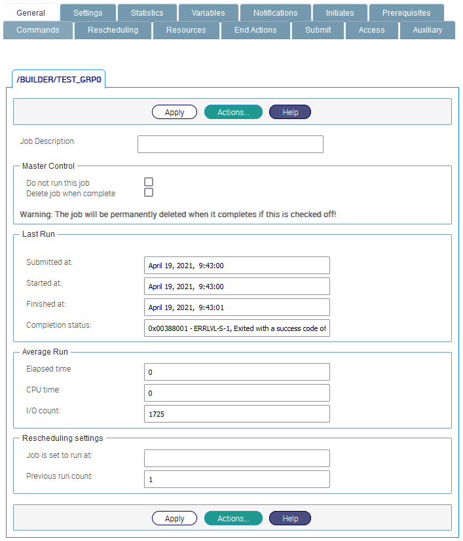
Task: Open the Rescheduling tab
Action: [113, 30]
